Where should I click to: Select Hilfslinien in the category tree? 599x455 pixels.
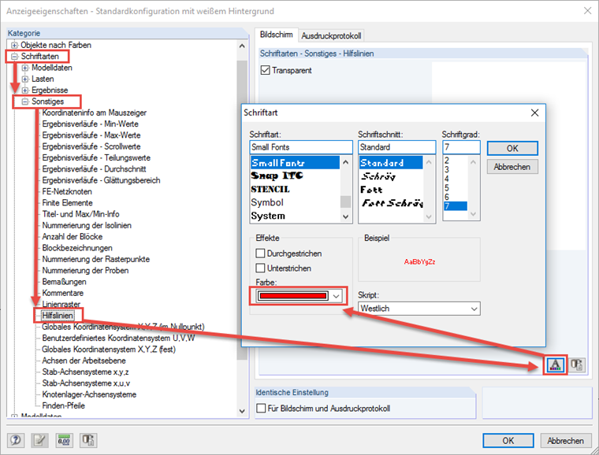tap(58, 316)
